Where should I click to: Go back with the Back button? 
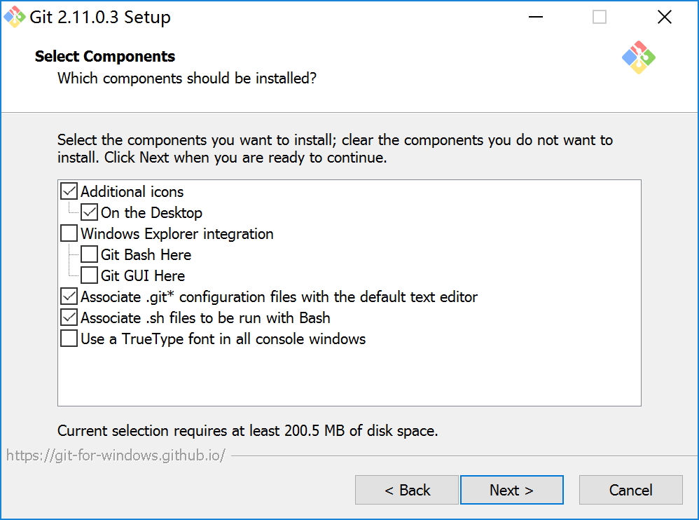click(x=407, y=490)
